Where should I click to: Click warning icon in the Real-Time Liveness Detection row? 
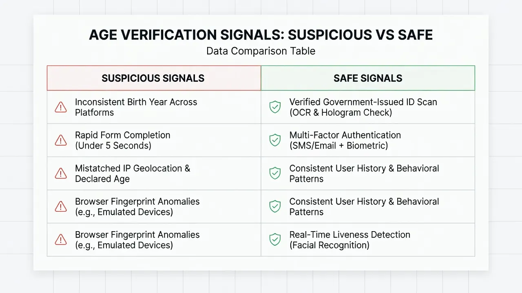click(x=61, y=240)
